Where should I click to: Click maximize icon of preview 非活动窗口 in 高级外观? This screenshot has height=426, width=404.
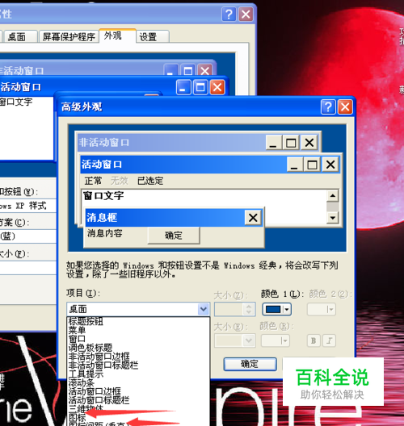[291, 142]
